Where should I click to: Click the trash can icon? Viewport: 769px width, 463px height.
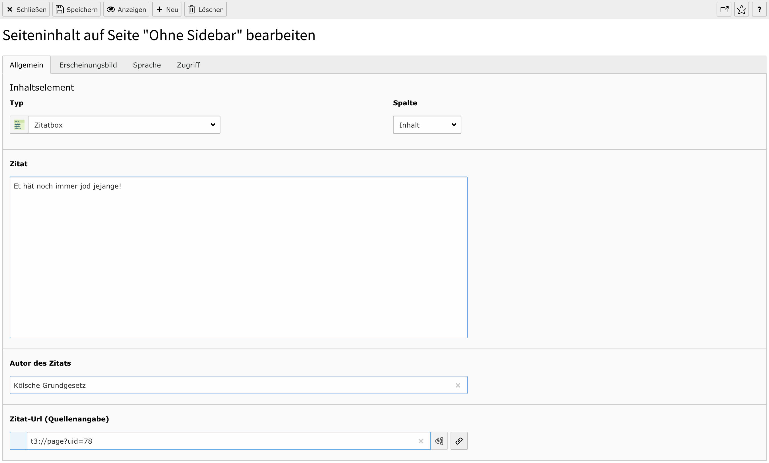(192, 9)
